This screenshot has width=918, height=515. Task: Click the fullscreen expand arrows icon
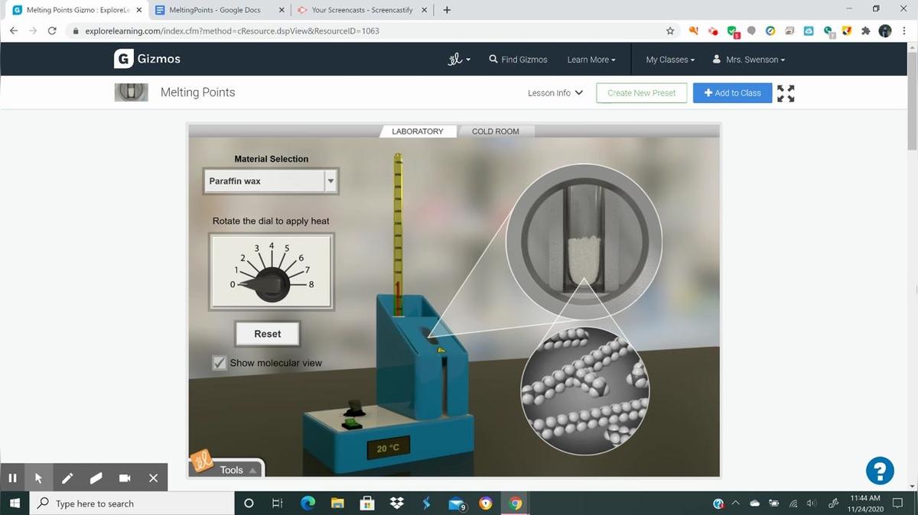coord(786,93)
